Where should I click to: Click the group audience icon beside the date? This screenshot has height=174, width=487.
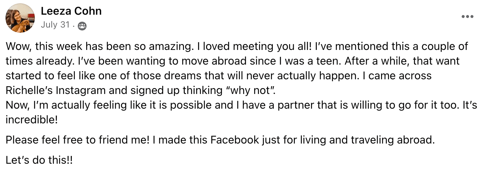click(x=83, y=25)
